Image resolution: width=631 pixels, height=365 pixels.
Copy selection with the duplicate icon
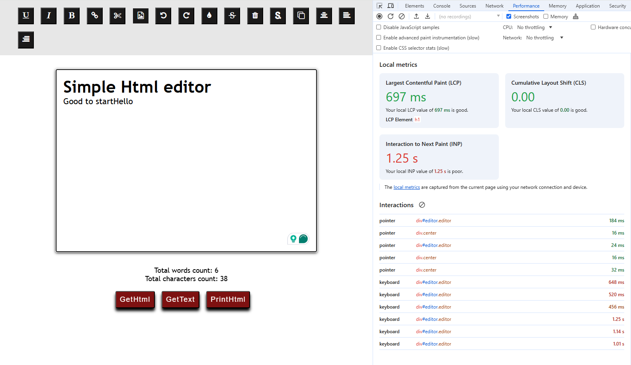coord(301,16)
